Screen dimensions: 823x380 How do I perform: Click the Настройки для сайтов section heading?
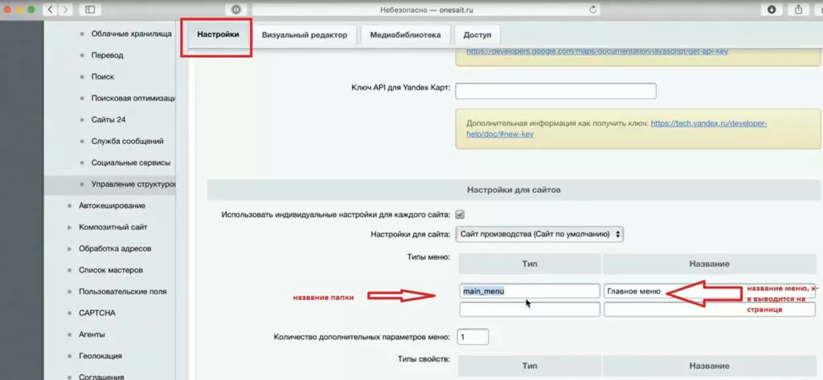pyautogui.click(x=514, y=190)
